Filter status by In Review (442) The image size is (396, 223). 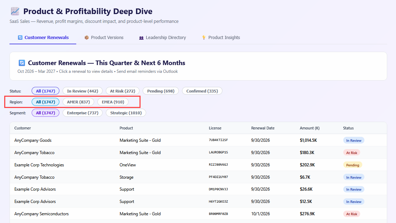coord(83,91)
